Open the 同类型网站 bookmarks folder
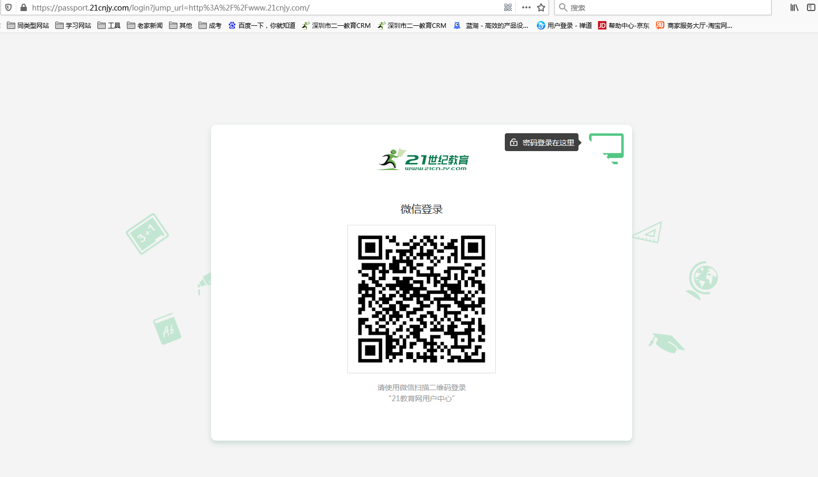This screenshot has height=477, width=818. (x=28, y=25)
